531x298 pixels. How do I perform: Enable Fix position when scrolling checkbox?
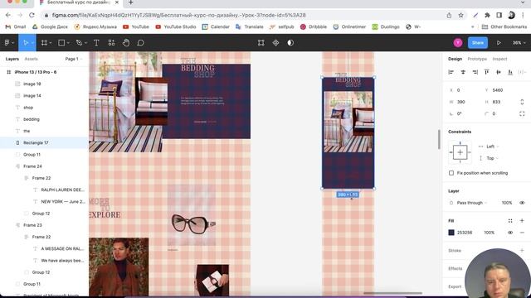[451, 173]
